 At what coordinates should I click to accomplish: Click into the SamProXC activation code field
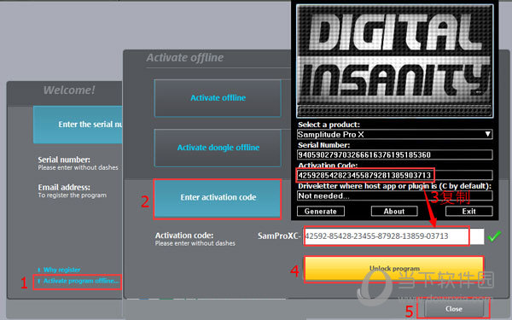pyautogui.click(x=394, y=236)
